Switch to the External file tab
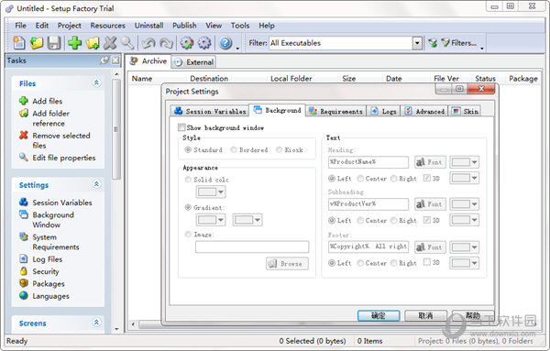This screenshot has height=351, width=550. (194, 62)
